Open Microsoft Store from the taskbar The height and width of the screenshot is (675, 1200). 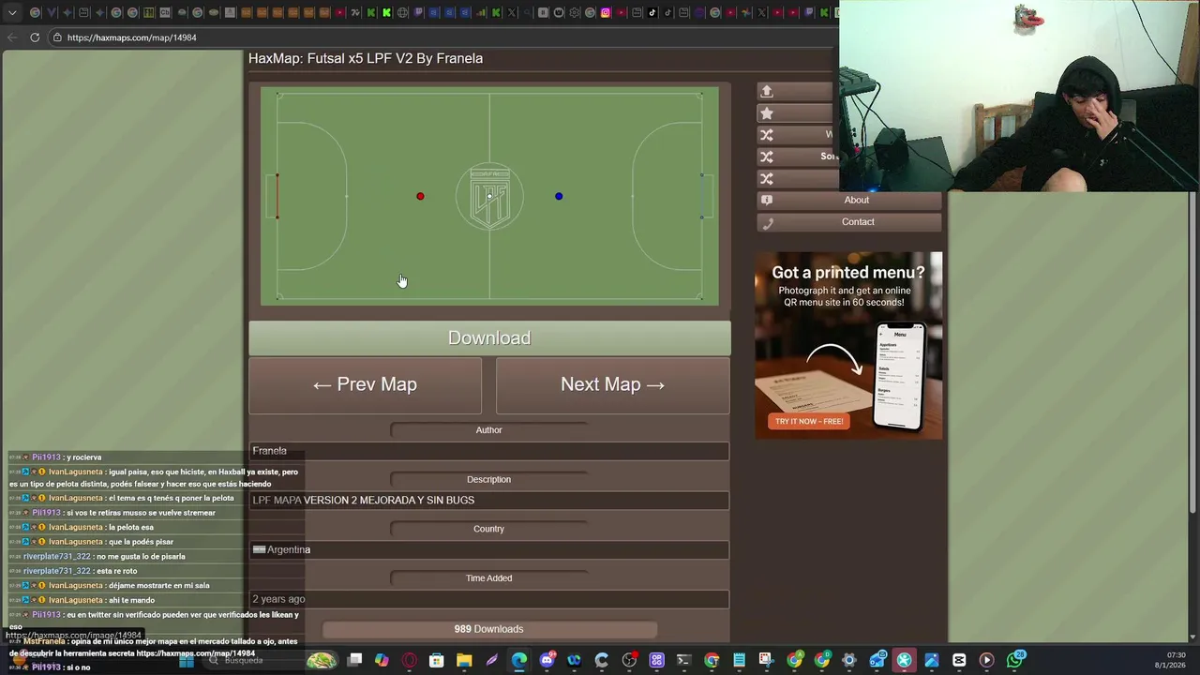click(x=437, y=661)
